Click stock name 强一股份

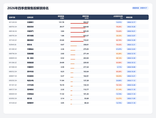point(30,58)
